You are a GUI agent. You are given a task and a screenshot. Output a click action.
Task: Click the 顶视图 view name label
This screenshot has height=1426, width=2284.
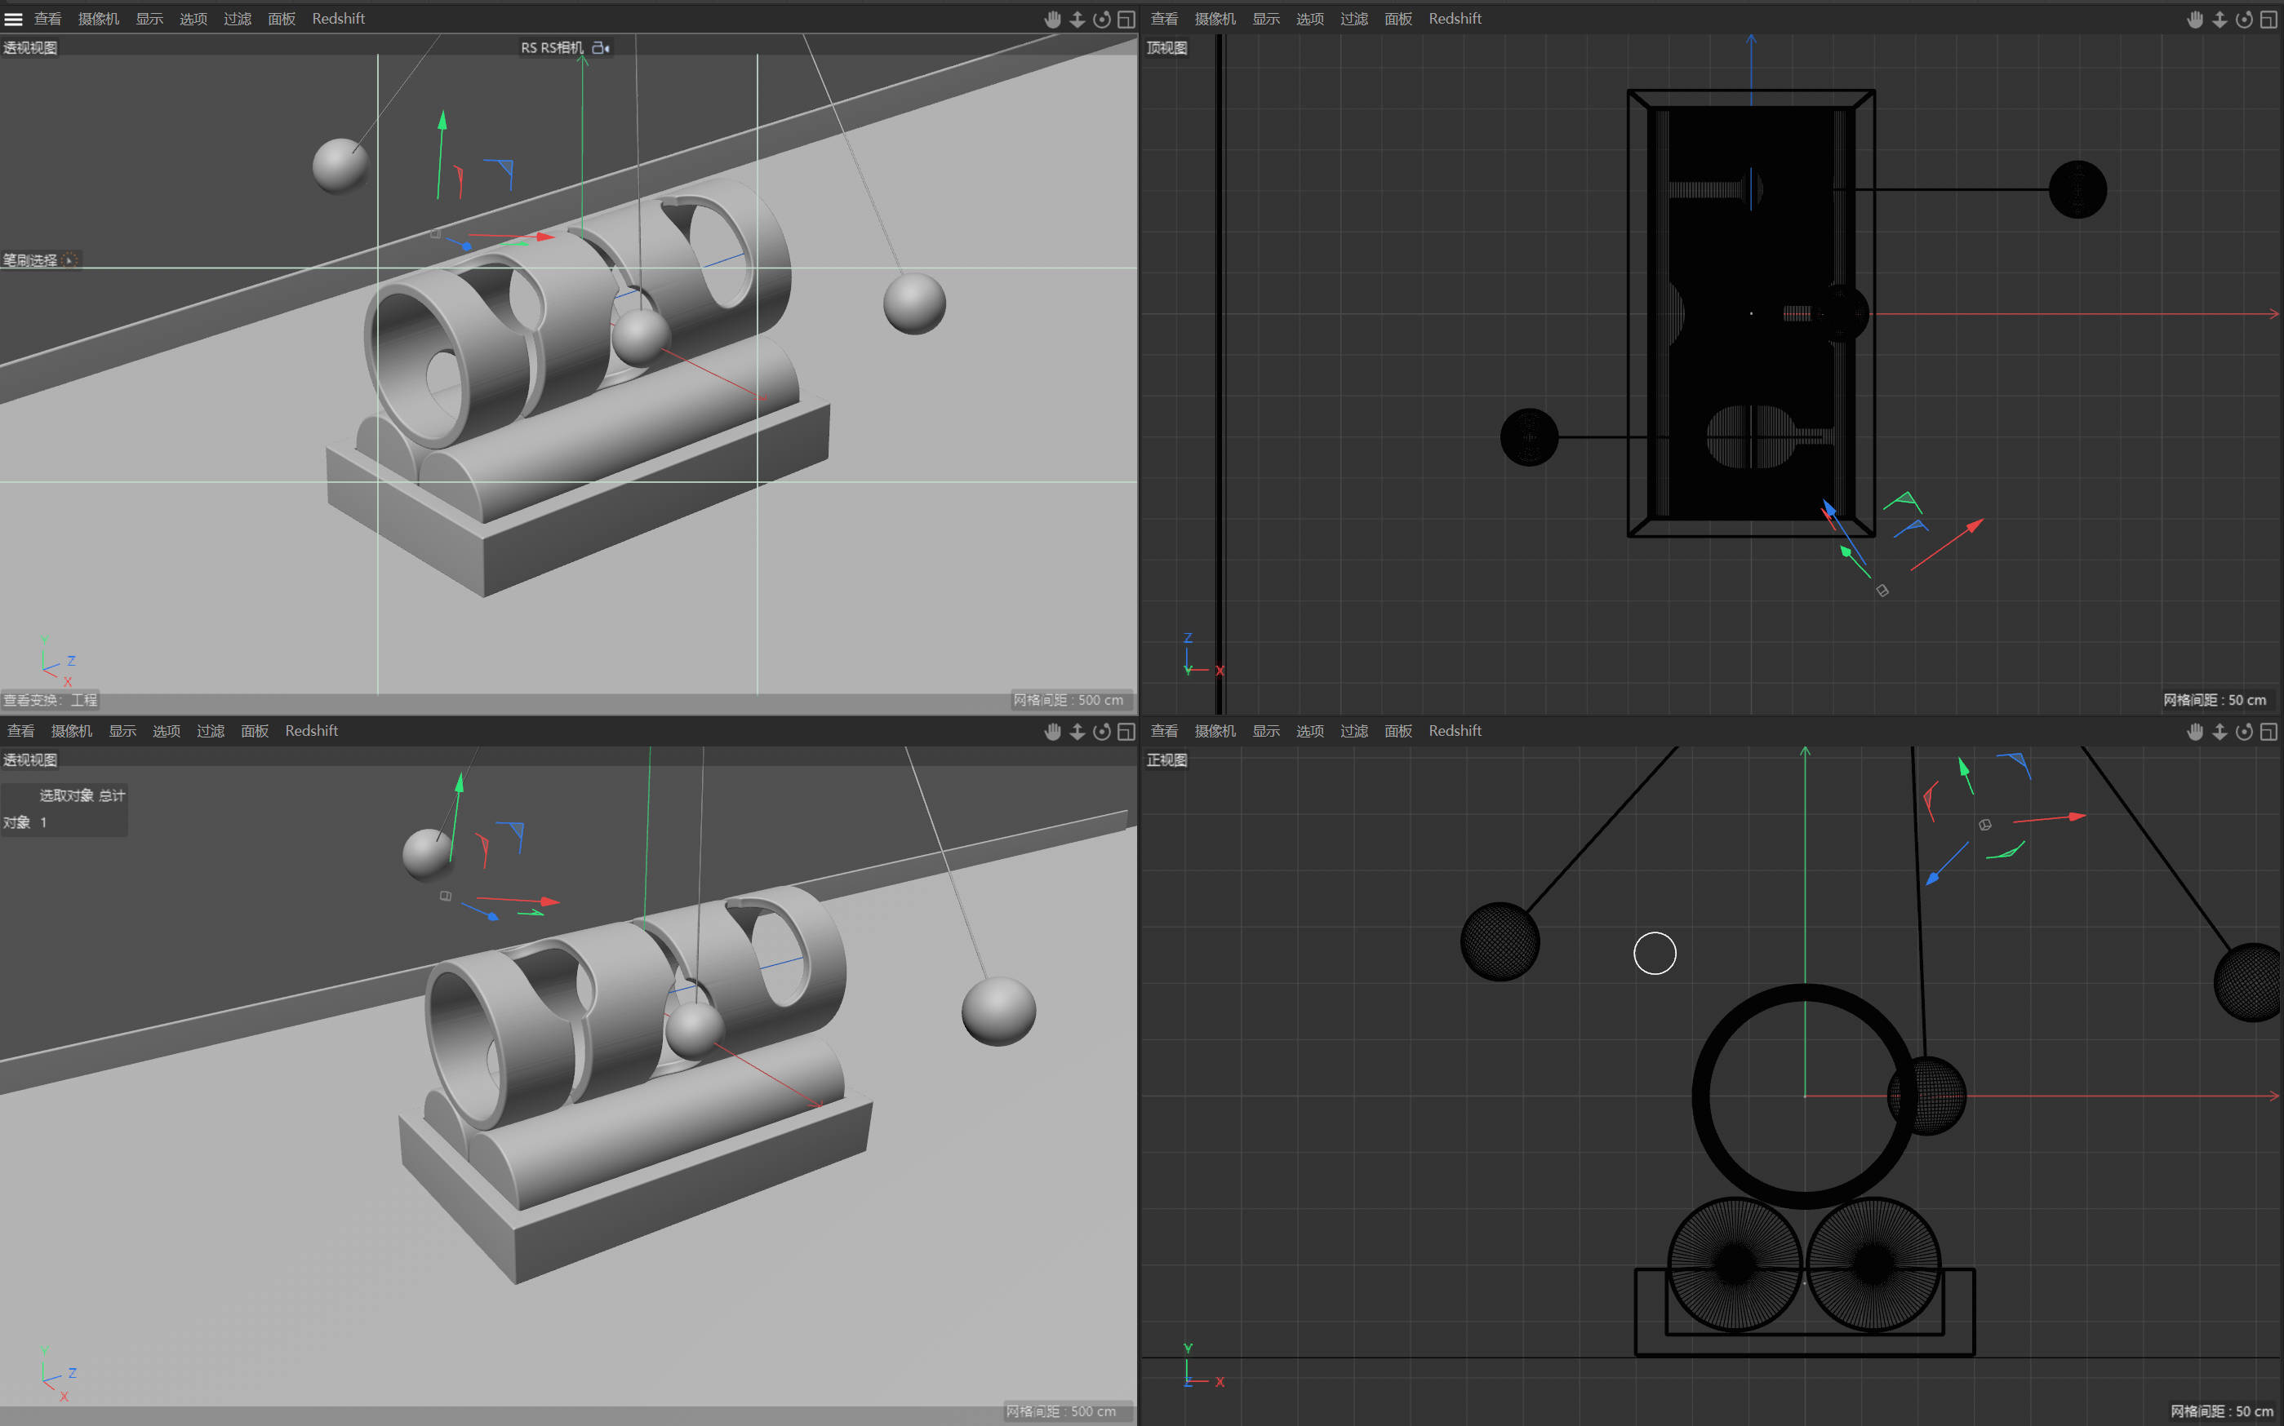tap(1167, 47)
